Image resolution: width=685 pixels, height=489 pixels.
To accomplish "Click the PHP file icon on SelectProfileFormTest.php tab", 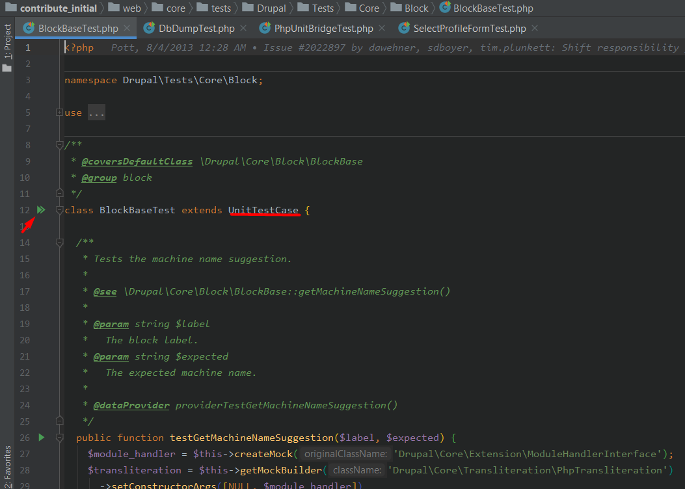I will point(404,28).
